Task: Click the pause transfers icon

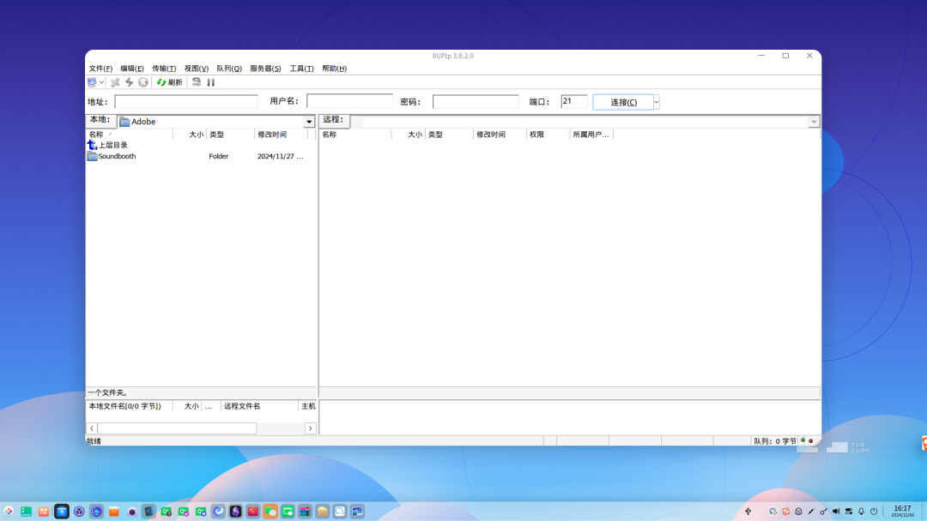Action: 210,82
